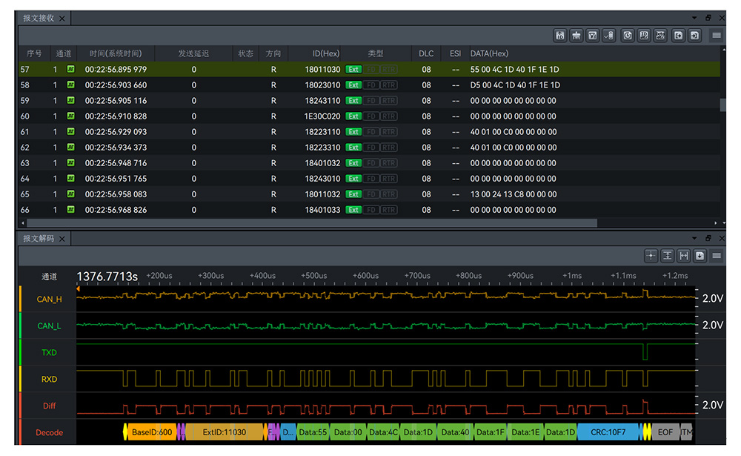Select ID 18401033 in row 66

tap(322, 210)
